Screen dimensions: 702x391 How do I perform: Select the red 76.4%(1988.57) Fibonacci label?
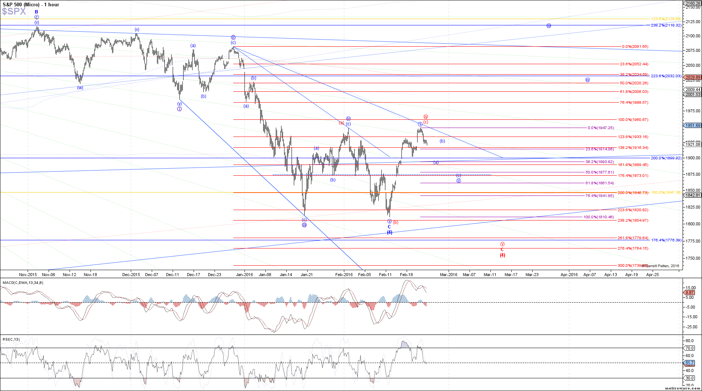click(634, 103)
